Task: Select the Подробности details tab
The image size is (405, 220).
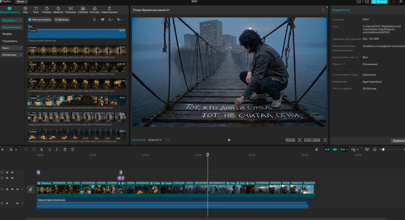Action: pyautogui.click(x=341, y=10)
